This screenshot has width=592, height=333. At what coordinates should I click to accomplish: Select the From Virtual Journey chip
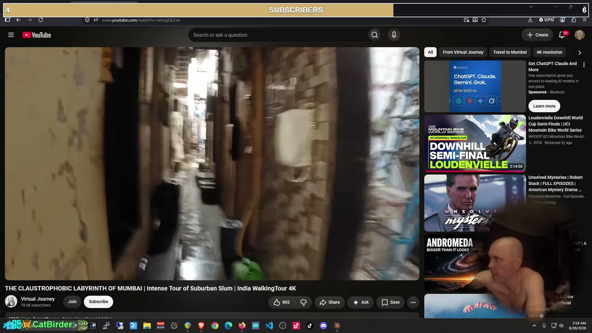pos(463,52)
